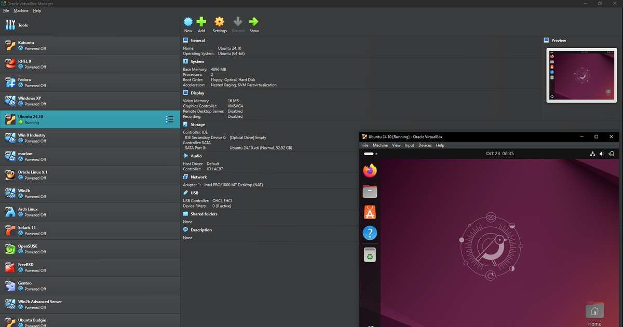Select the Arch Linux virtual machine

tap(90, 212)
